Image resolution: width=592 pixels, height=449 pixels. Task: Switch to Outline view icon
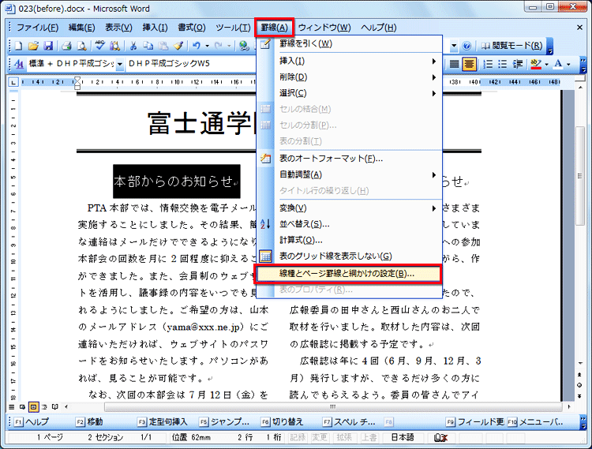tap(44, 406)
